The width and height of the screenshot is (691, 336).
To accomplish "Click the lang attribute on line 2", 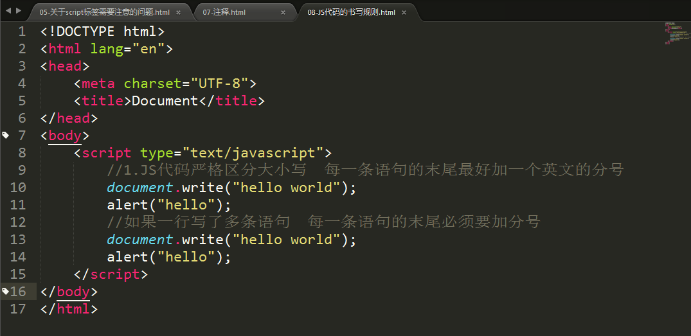I will click(107, 49).
